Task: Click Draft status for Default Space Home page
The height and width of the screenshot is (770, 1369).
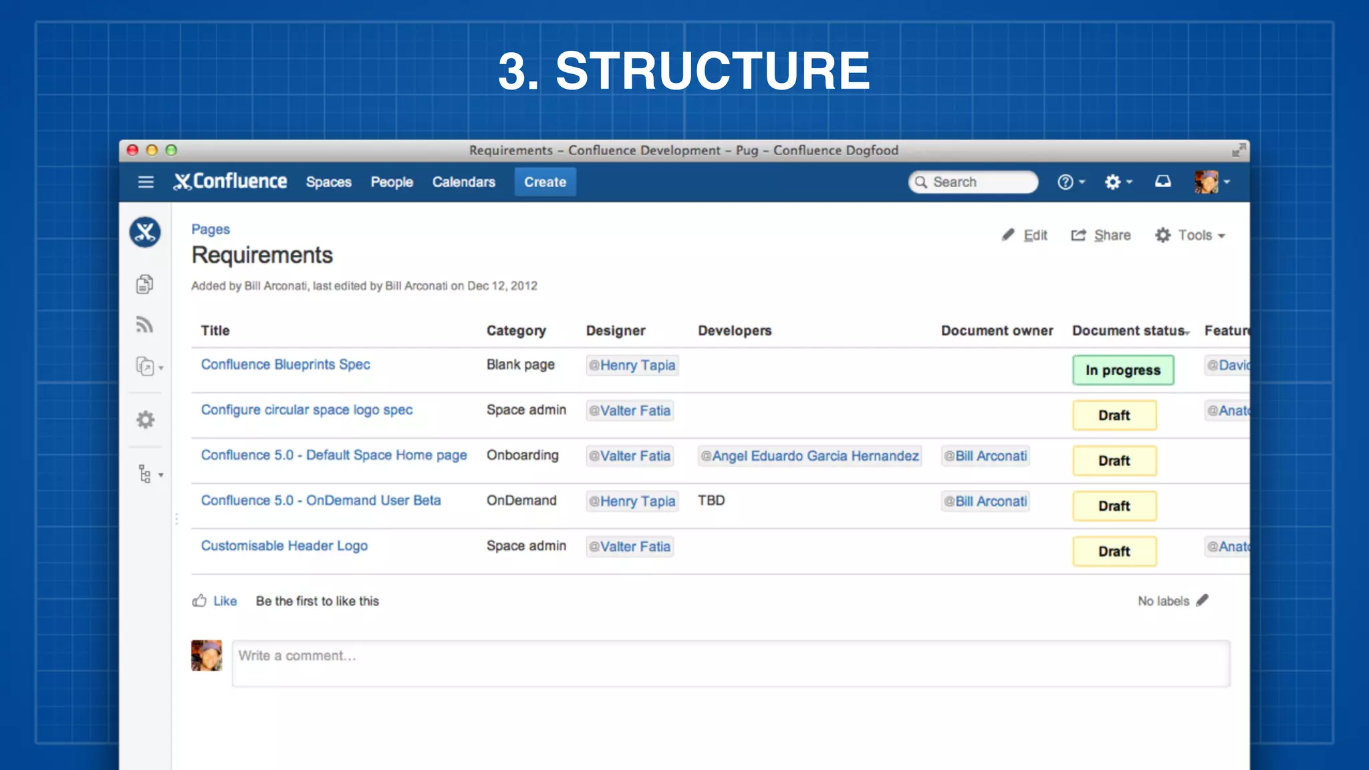Action: point(1114,461)
